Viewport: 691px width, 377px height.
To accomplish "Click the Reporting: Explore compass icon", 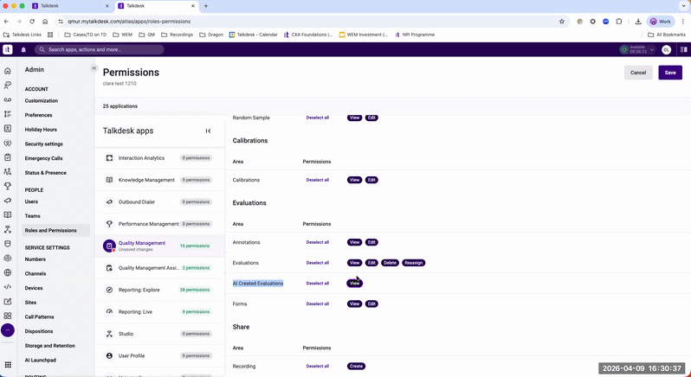I will pyautogui.click(x=109, y=290).
